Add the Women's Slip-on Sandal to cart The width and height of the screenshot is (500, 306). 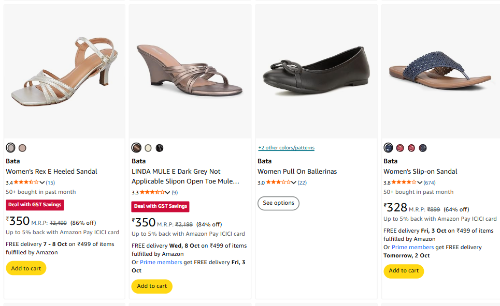(404, 270)
